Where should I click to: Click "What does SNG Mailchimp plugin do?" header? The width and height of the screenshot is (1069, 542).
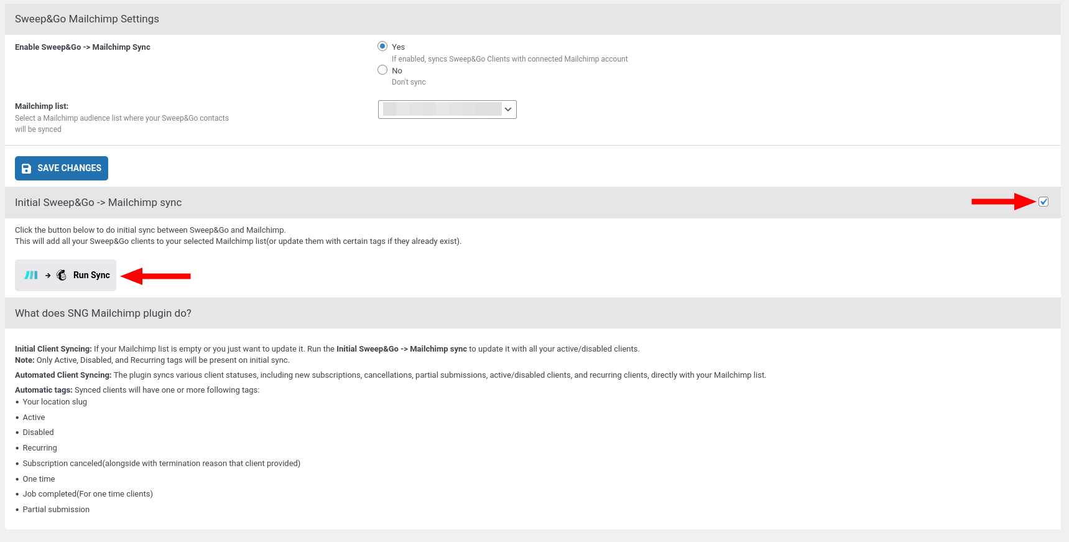click(103, 314)
